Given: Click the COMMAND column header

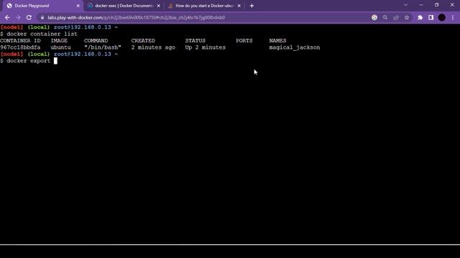Looking at the screenshot, I should tap(96, 41).
